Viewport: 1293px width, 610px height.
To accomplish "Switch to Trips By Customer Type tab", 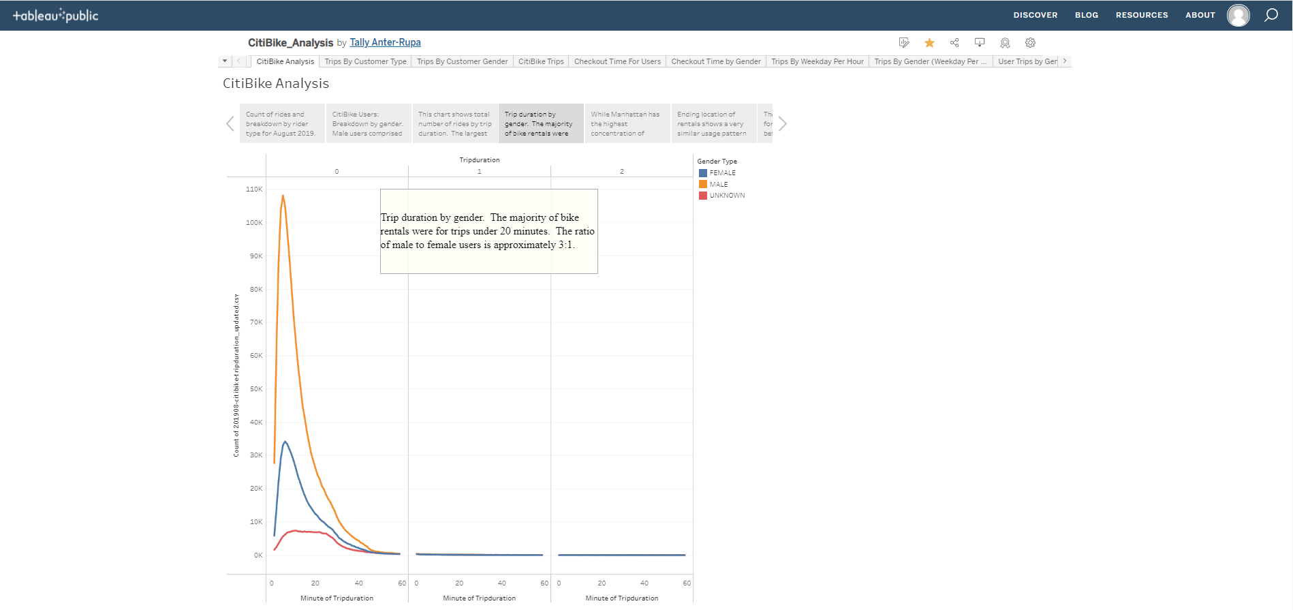I will point(365,61).
